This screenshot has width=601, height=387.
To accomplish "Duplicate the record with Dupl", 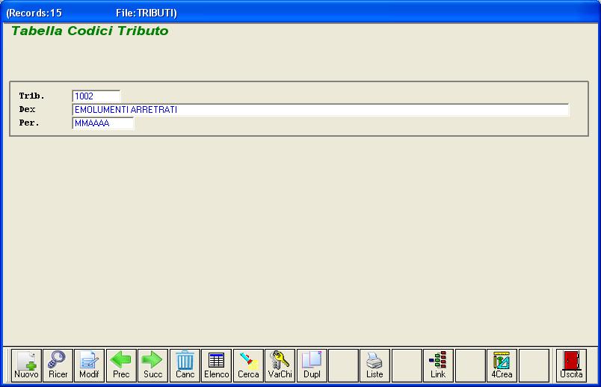I will click(312, 365).
